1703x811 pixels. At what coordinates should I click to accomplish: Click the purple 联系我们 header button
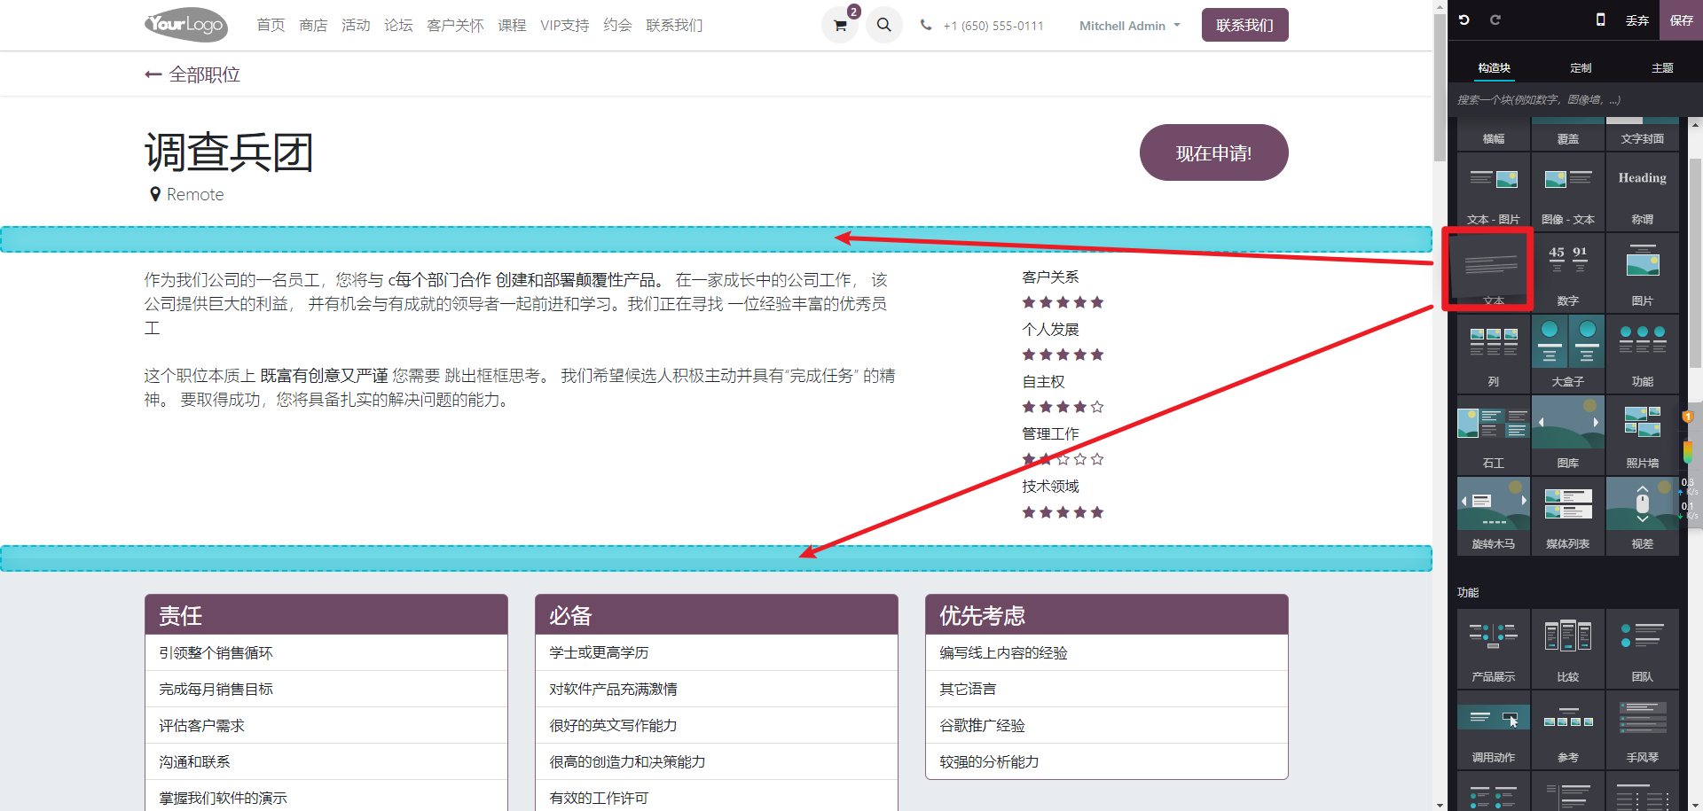pos(1244,25)
